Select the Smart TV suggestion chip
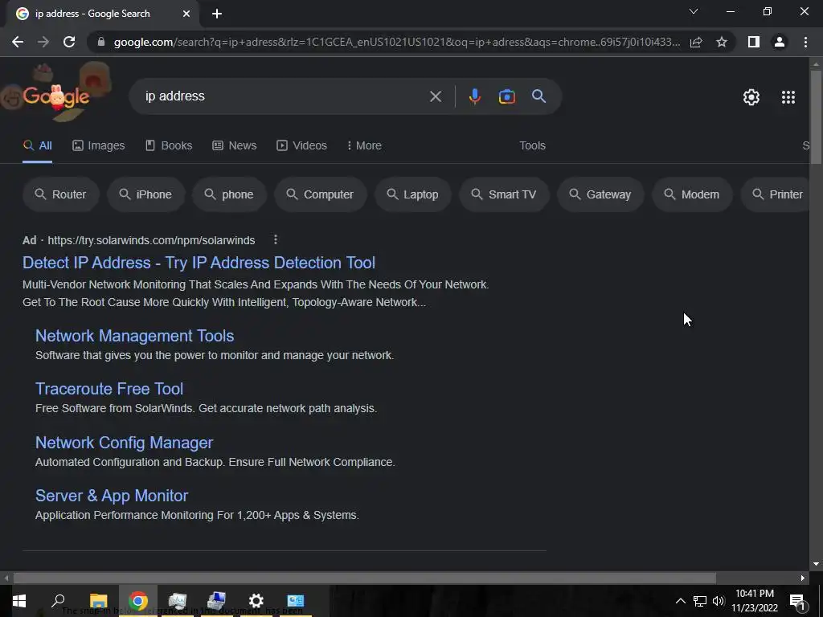 [x=504, y=194]
